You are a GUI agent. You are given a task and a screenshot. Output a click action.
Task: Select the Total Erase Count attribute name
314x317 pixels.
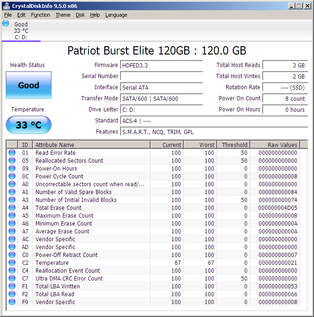pos(58,207)
